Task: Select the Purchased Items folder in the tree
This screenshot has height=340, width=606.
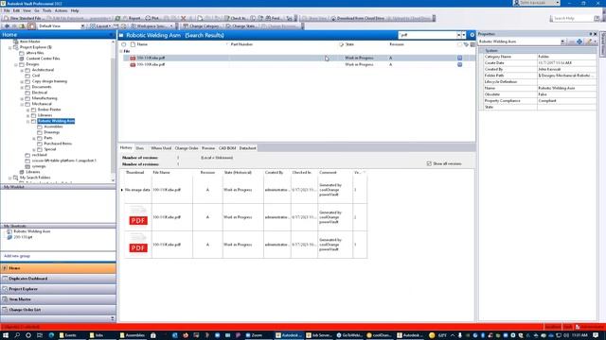Action: pyautogui.click(x=58, y=144)
